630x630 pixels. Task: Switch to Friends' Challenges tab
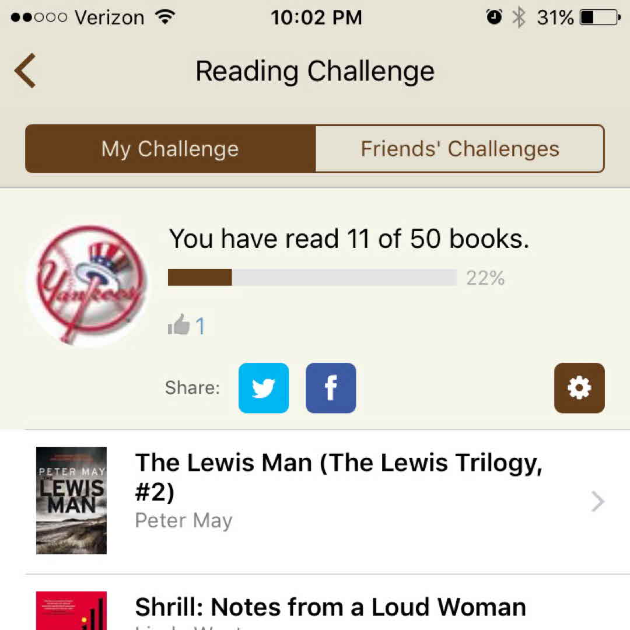point(460,149)
